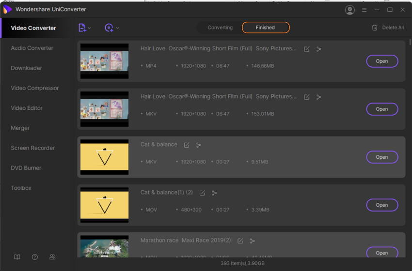Share the Cat & balance(1) (2) file

pos(214,193)
